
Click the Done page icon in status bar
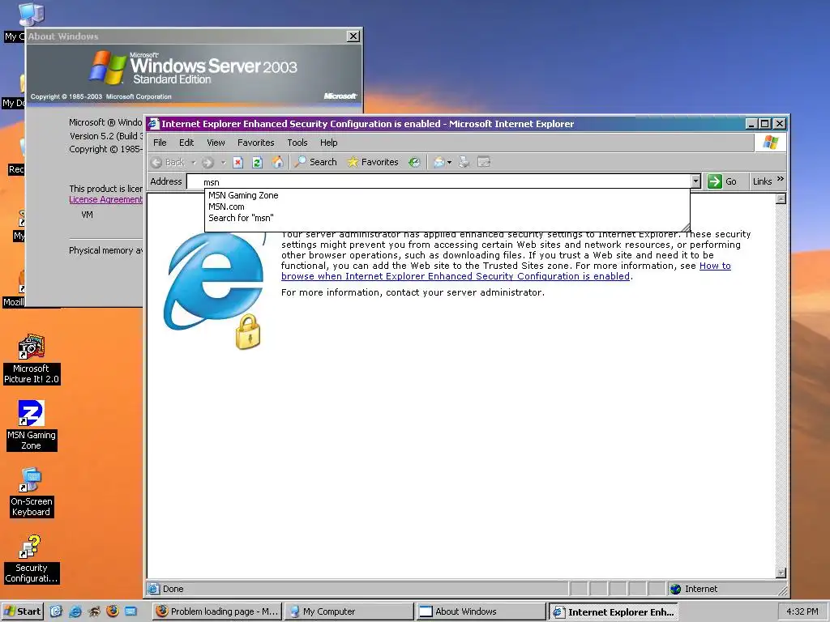pyautogui.click(x=153, y=589)
